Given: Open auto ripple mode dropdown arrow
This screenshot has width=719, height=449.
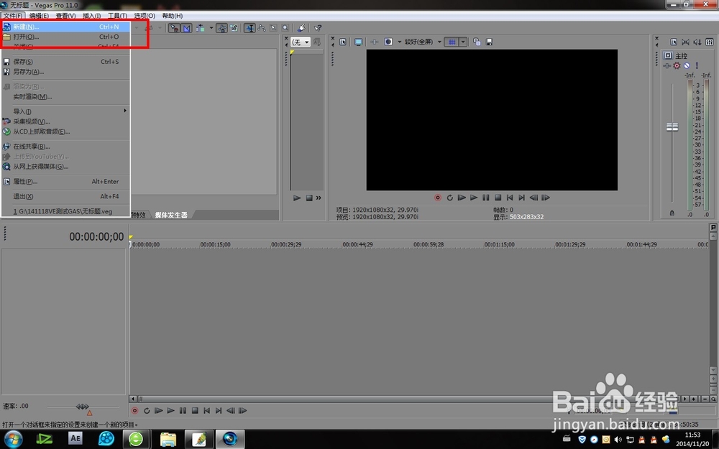Looking at the screenshot, I should pyautogui.click(x=211, y=28).
